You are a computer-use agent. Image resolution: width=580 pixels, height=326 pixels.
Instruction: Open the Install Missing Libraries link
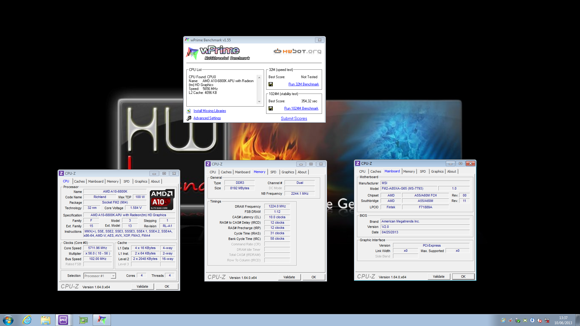(210, 111)
